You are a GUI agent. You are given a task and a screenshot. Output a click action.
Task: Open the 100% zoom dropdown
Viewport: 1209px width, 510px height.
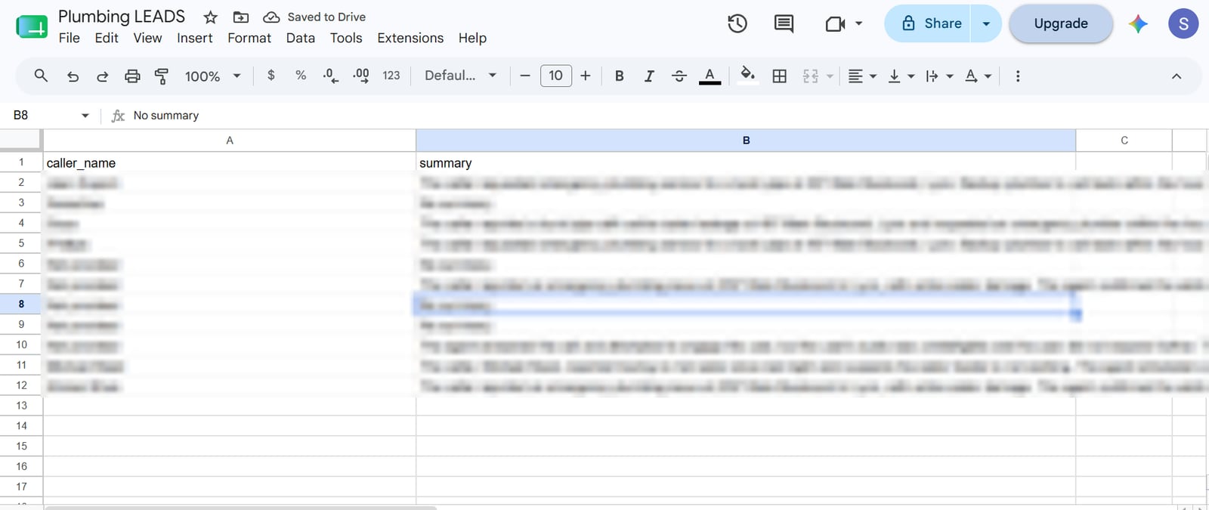click(x=213, y=76)
